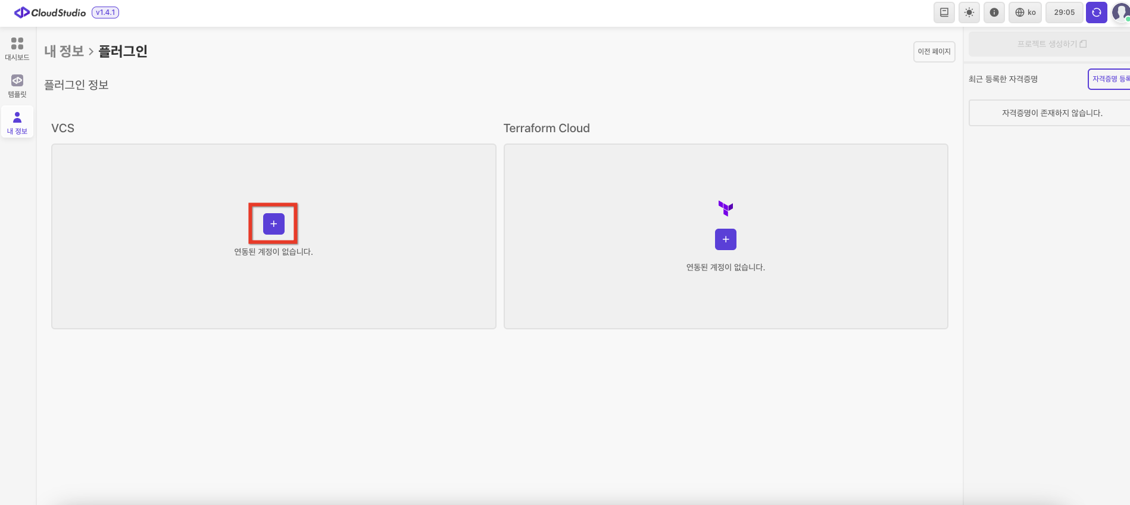Click the information circle icon
1130x505 pixels.
point(994,13)
